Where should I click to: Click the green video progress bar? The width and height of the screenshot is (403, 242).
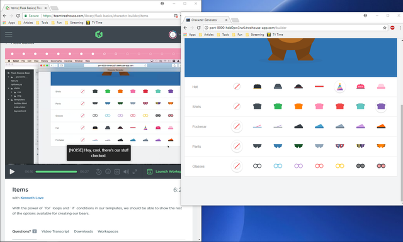coord(56,172)
